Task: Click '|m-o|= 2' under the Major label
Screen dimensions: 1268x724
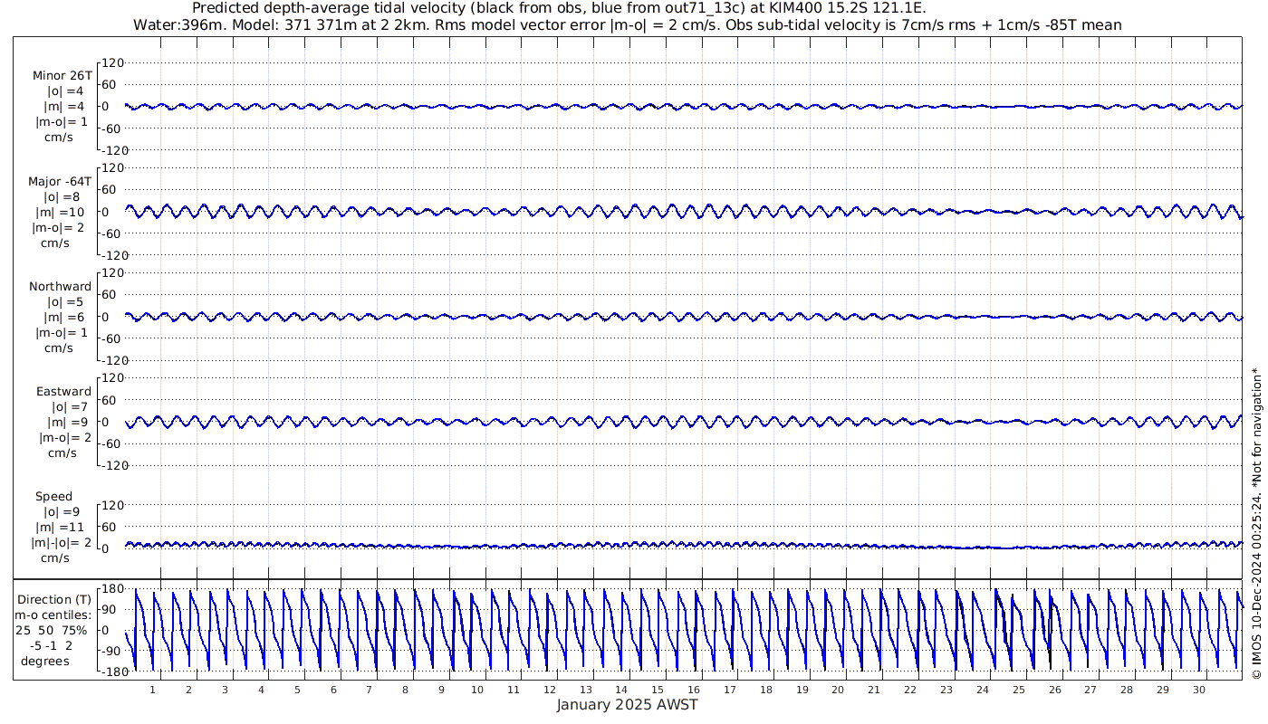Action: [58, 227]
